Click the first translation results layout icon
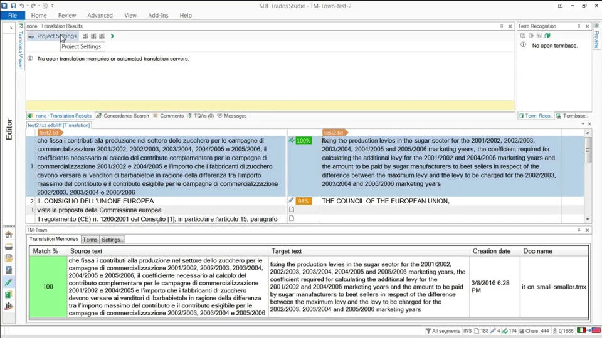The width and height of the screenshot is (602, 338). click(85, 36)
